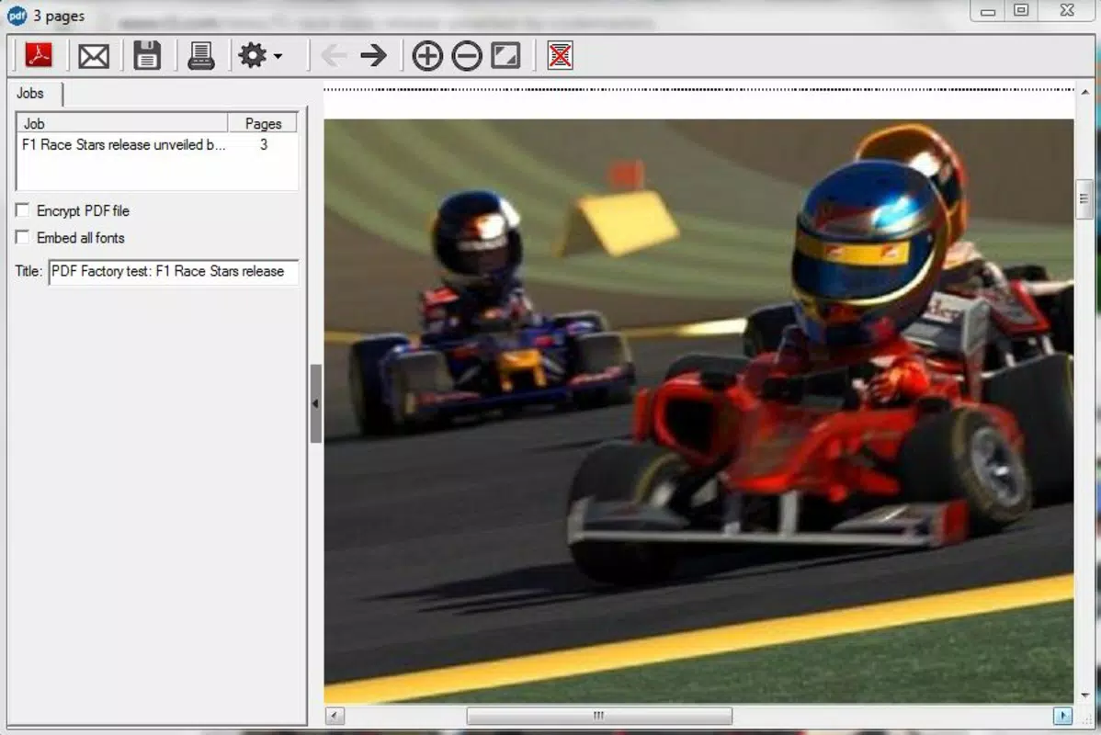Click the page count 3 cell
Image resolution: width=1101 pixels, height=735 pixels.
tap(264, 144)
